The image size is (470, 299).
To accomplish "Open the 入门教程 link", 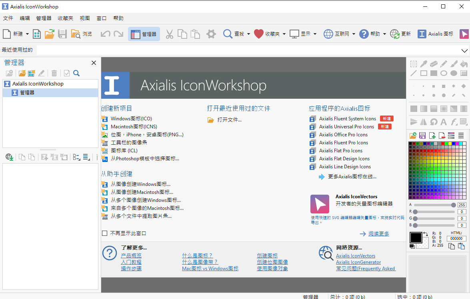I will (131, 262).
